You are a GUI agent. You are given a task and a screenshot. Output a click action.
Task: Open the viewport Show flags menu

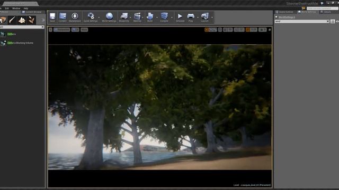point(84,30)
